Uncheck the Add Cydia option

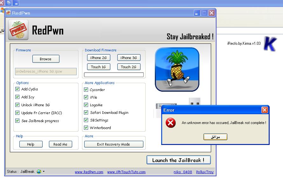(x=17, y=89)
